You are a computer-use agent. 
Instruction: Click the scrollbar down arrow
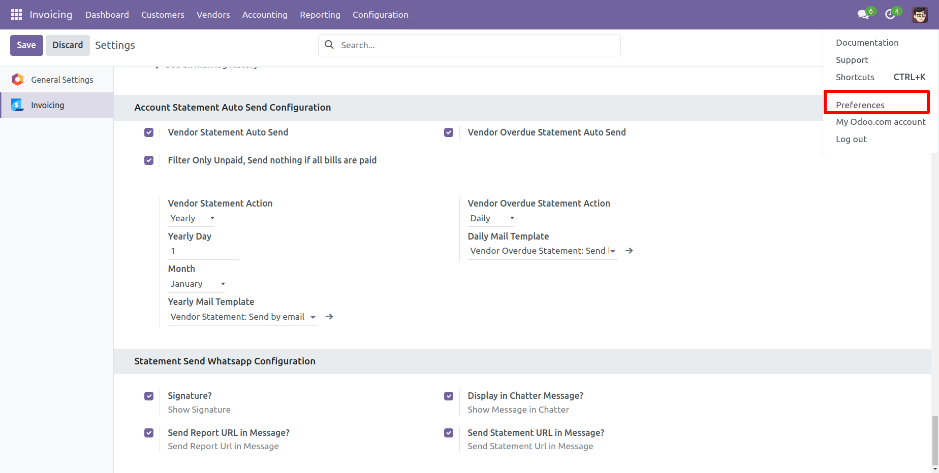(x=935, y=469)
